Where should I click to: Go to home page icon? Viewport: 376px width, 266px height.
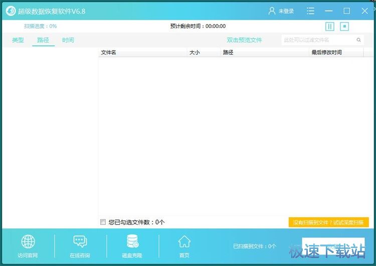pos(184,242)
